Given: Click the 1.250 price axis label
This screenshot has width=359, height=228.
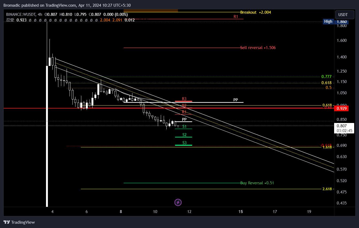Looking at the screenshot, I should [342, 71].
